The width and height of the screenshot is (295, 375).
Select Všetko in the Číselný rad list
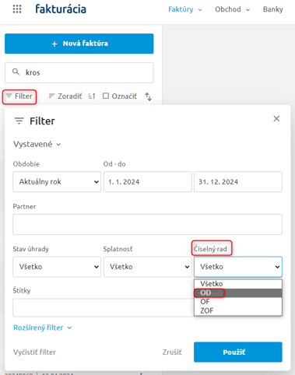tap(238, 284)
